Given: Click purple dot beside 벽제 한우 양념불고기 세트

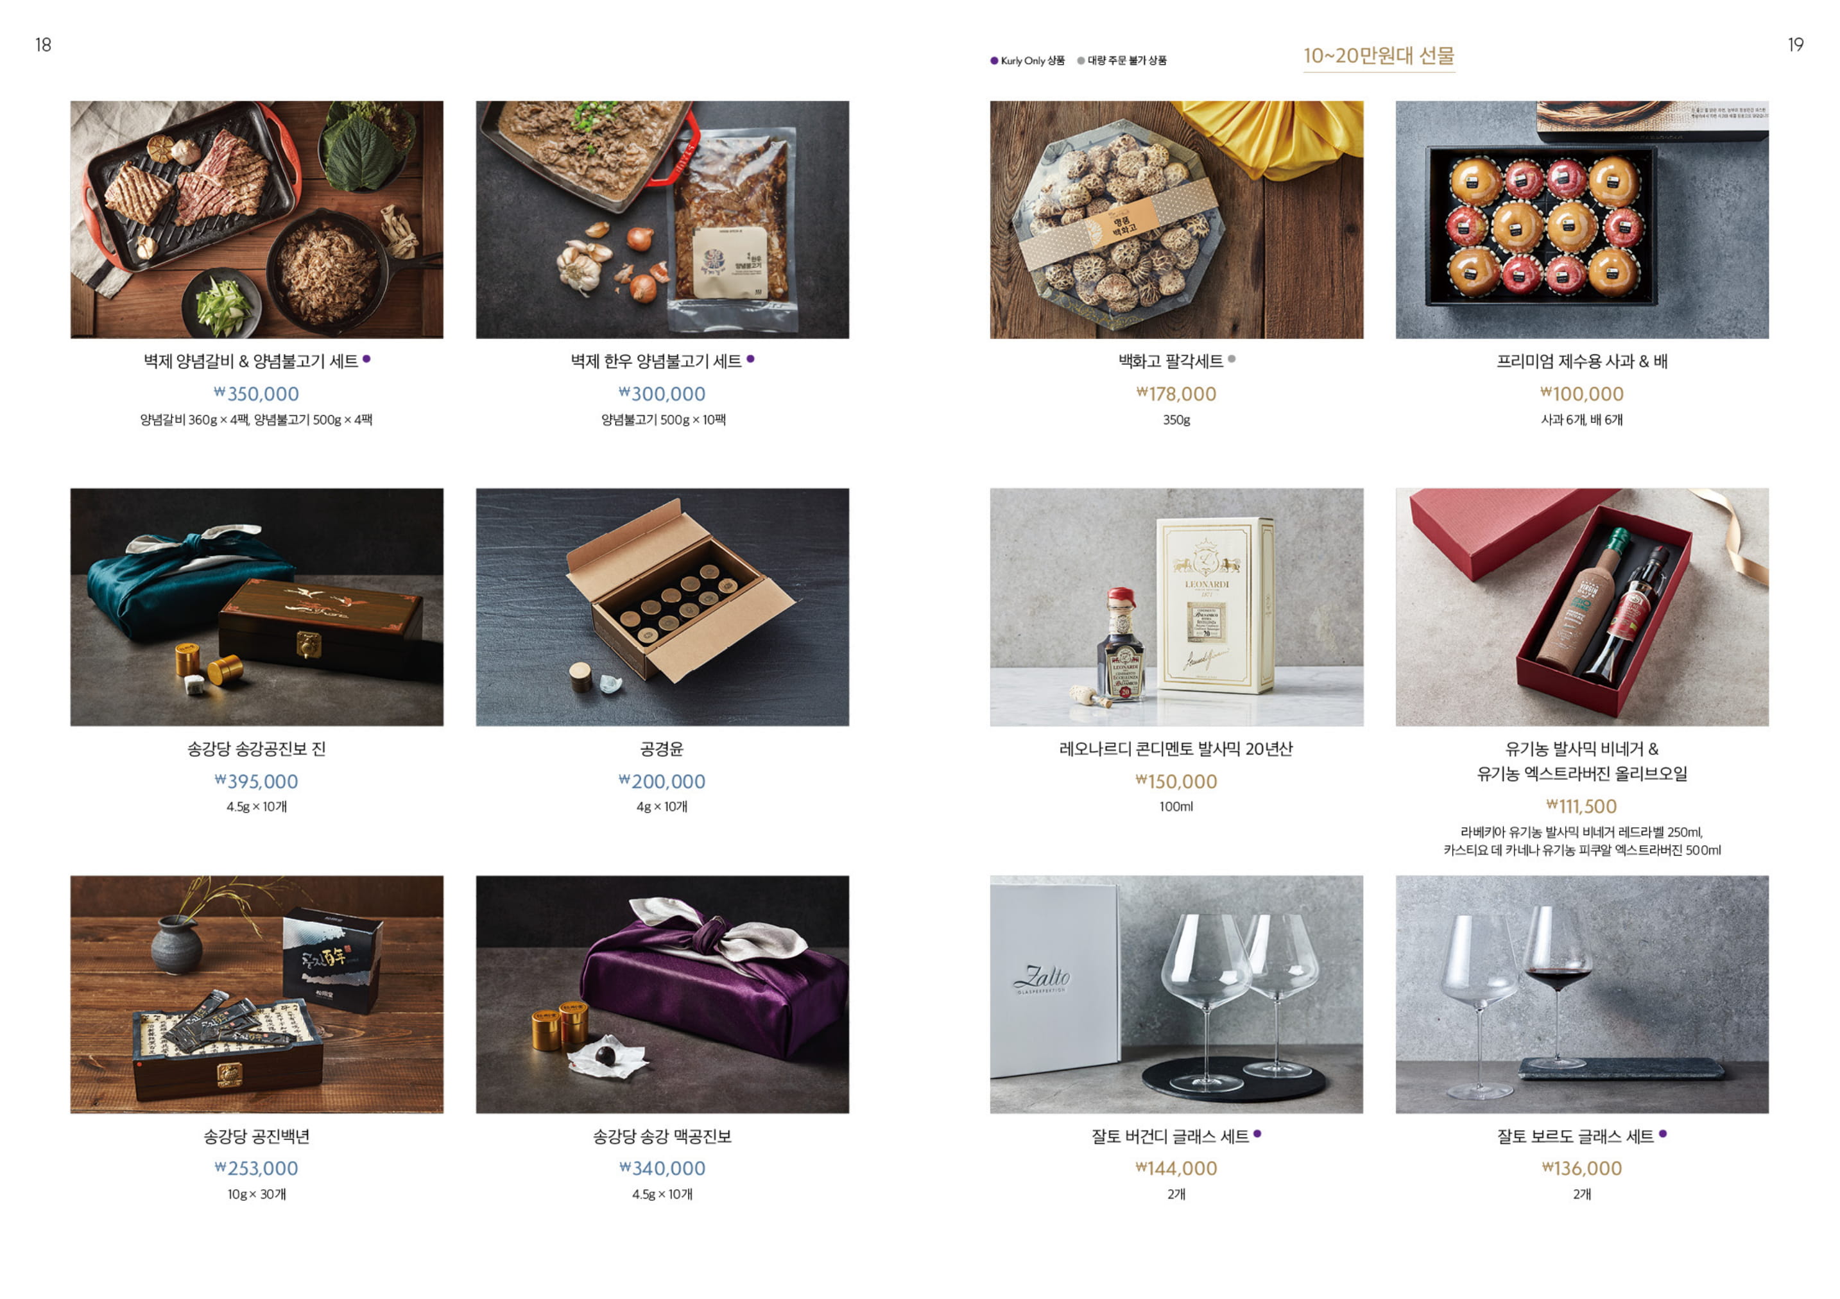Looking at the screenshot, I should coord(750,359).
